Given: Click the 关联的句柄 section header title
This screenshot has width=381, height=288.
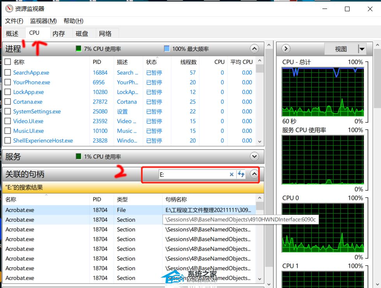Looking at the screenshot, I should (x=25, y=174).
